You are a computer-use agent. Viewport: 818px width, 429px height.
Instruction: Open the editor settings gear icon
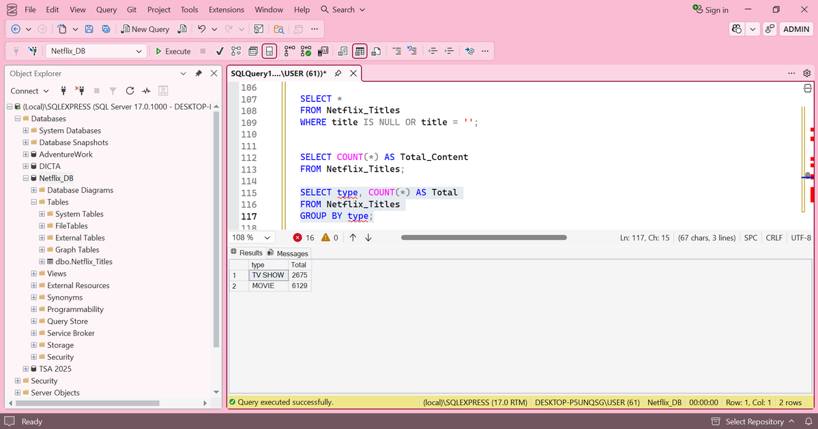coord(807,74)
